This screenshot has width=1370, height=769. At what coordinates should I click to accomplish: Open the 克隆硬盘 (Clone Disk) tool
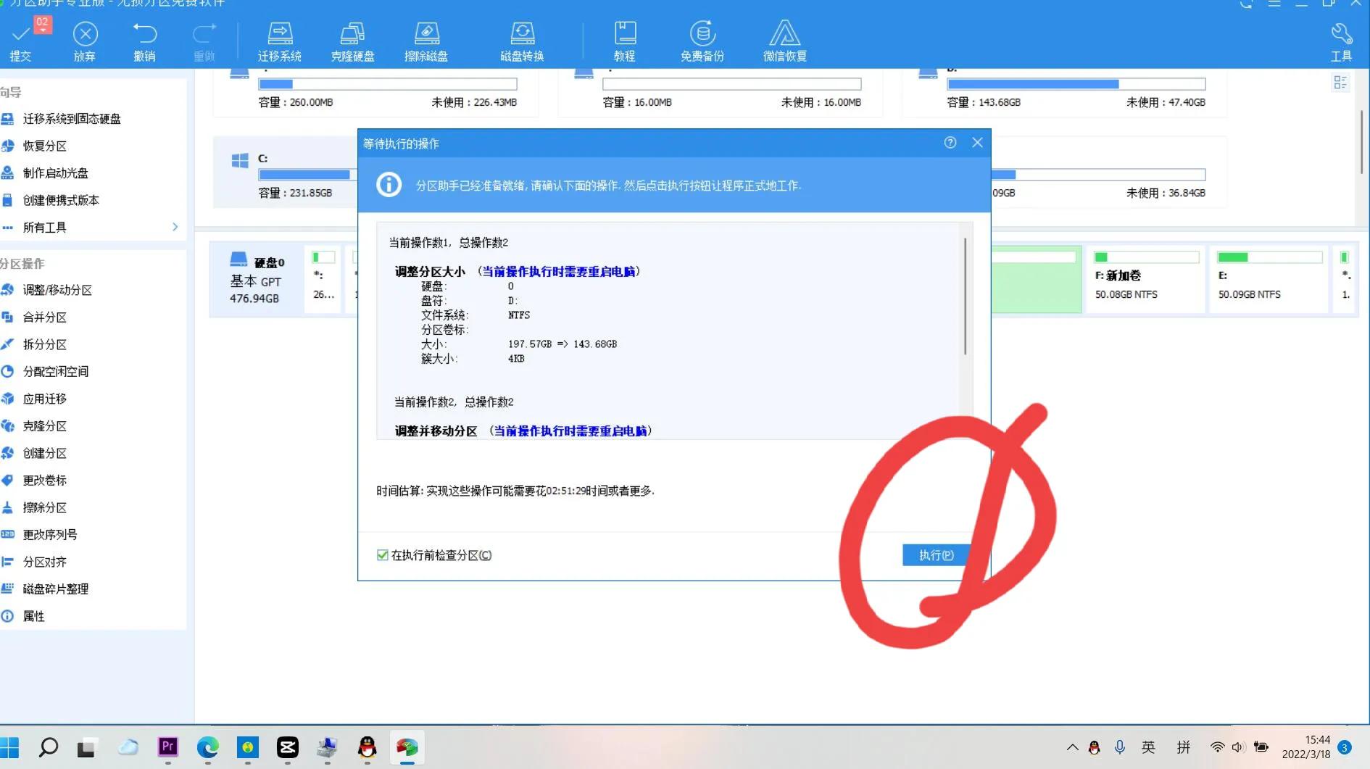(x=353, y=40)
